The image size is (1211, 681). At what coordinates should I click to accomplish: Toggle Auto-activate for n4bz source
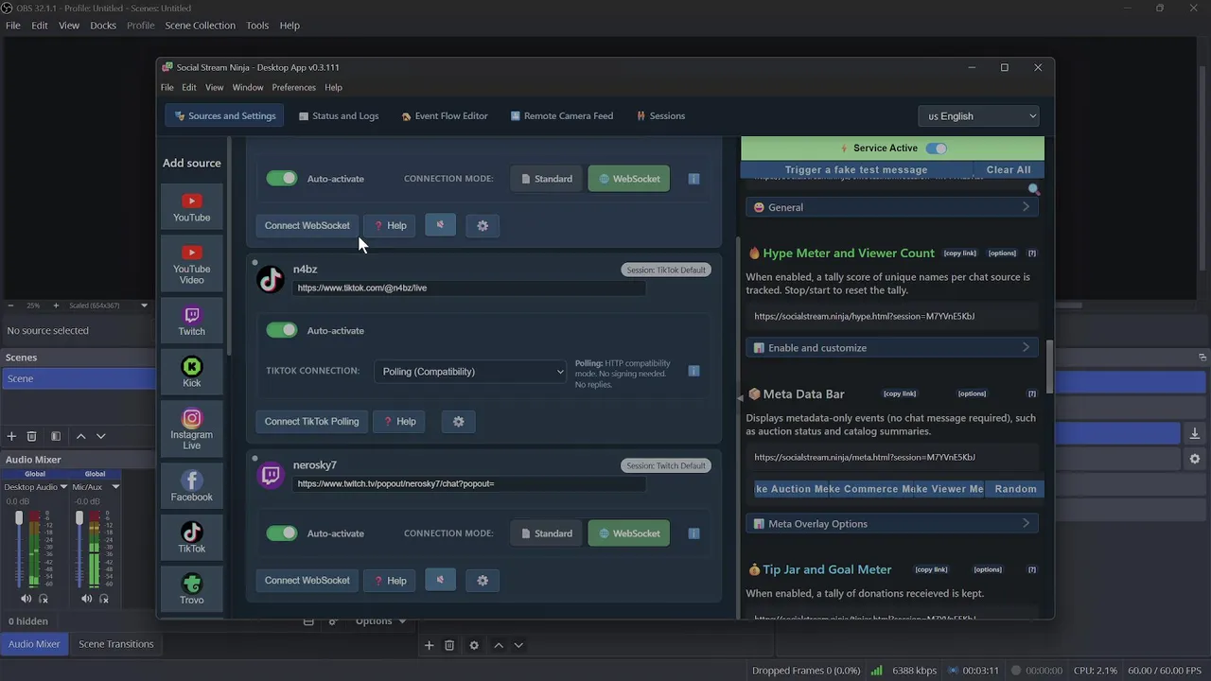coord(281,330)
